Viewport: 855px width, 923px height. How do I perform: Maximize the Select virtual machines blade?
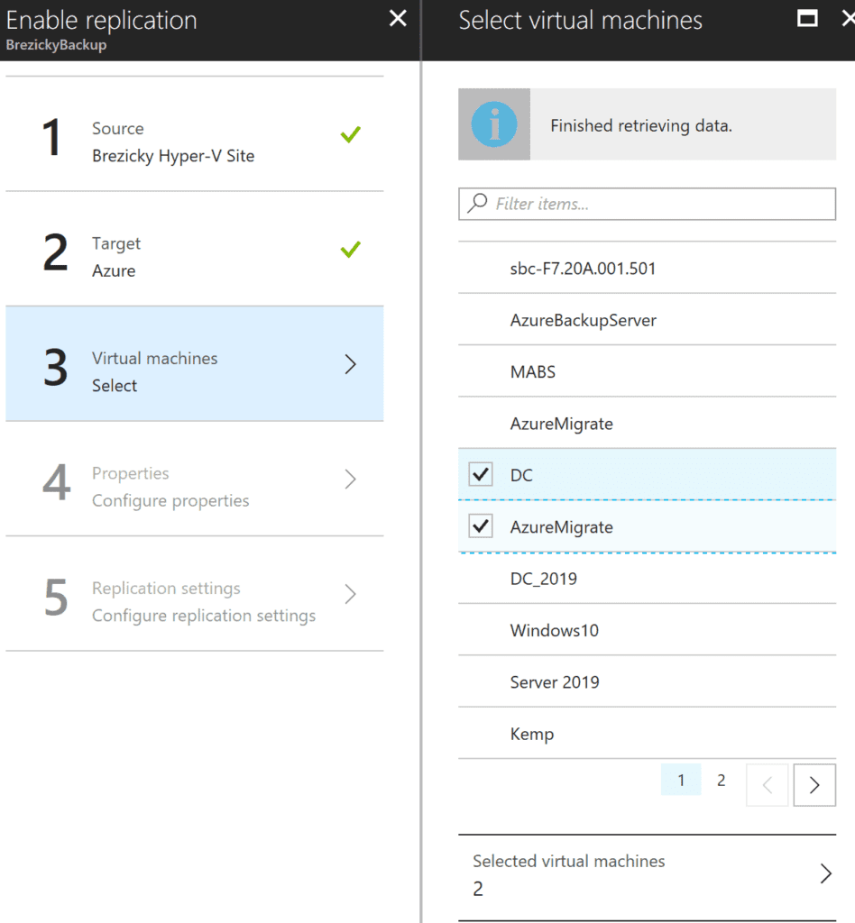click(x=807, y=18)
